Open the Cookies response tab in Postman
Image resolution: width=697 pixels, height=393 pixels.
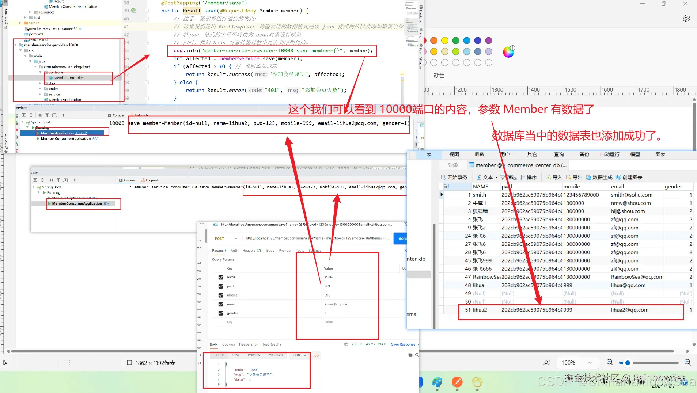228,344
